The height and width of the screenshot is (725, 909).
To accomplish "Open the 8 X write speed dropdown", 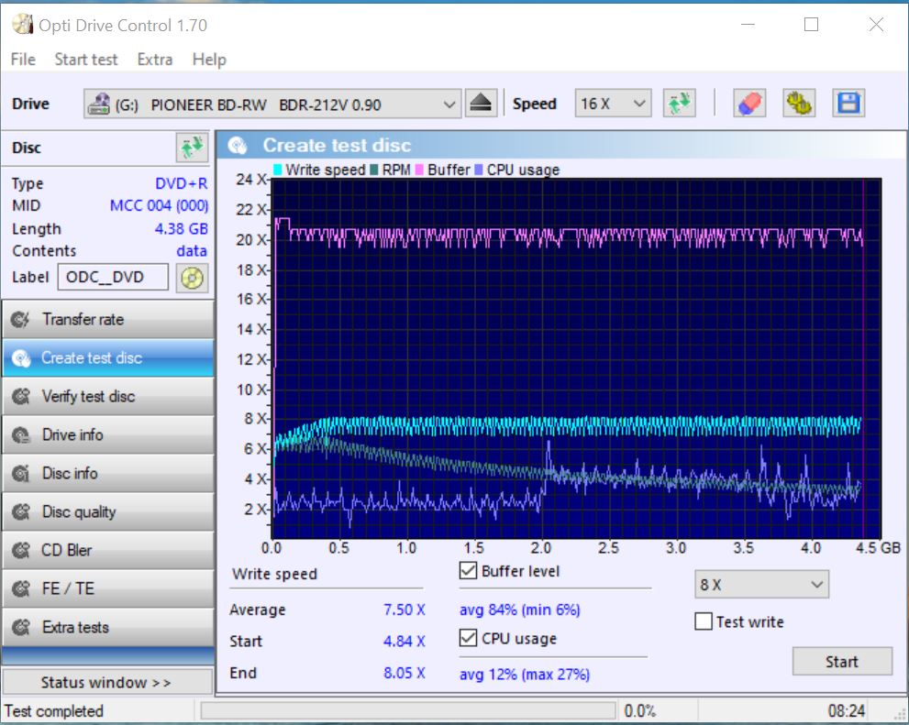I will click(761, 585).
